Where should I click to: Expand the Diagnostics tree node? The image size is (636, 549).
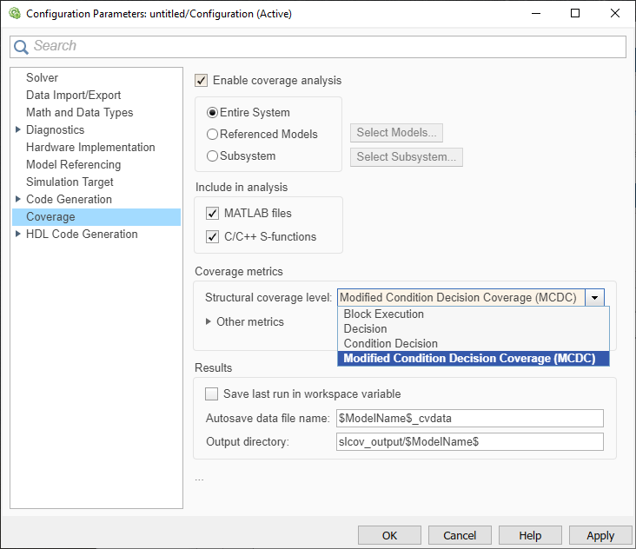pyautogui.click(x=18, y=129)
